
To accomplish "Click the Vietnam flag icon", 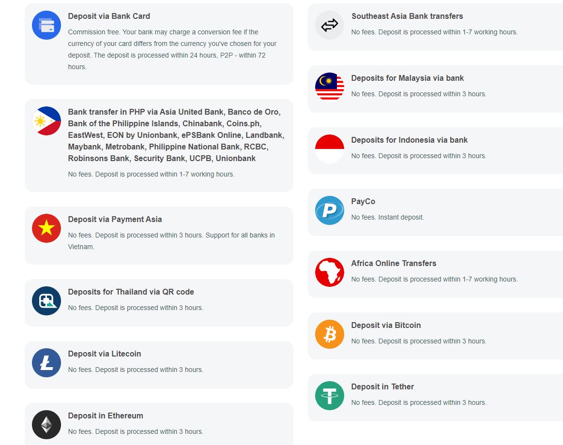I will [x=46, y=228].
